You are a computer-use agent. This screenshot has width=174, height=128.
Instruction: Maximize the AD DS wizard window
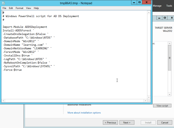[x=165, y=18]
